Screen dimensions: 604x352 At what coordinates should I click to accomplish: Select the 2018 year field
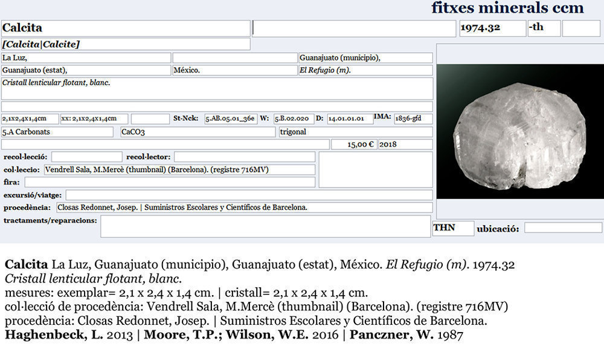coord(405,145)
